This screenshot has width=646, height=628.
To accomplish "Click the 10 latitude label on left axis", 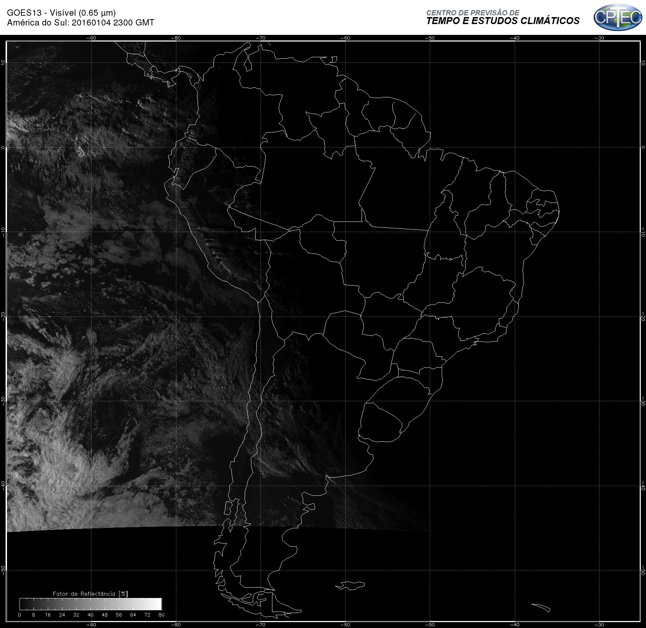I will [x=3, y=63].
